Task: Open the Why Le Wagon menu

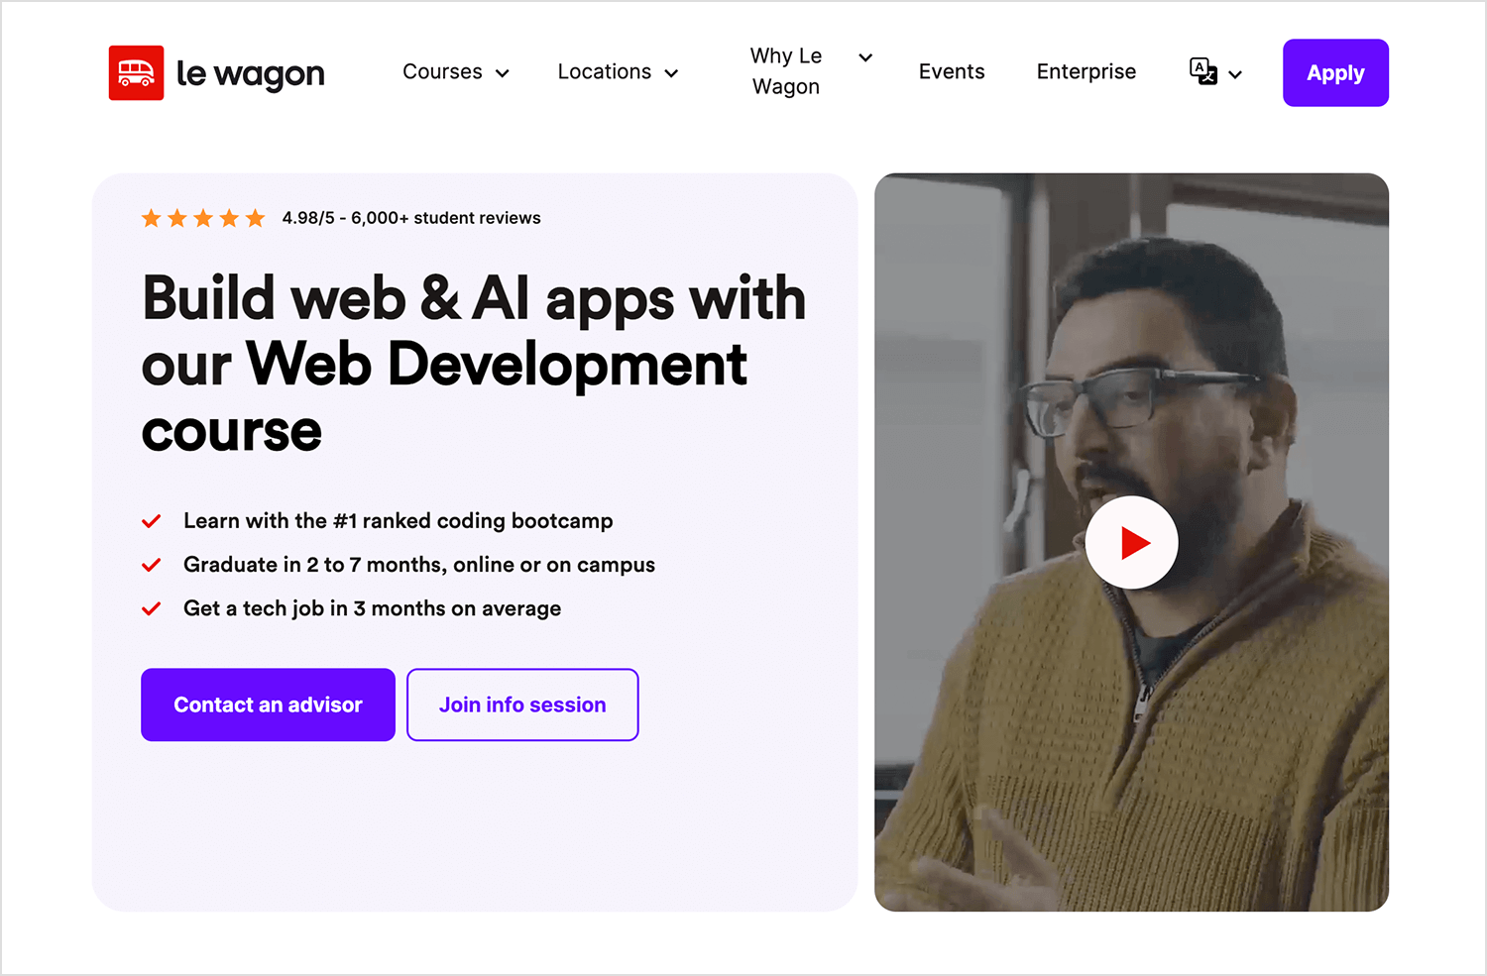Action: pos(785,71)
